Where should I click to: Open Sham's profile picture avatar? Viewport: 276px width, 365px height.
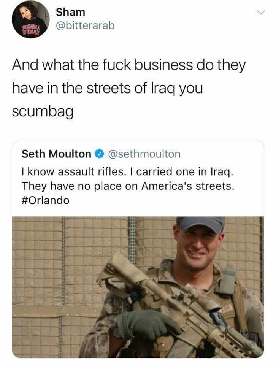tap(30, 19)
